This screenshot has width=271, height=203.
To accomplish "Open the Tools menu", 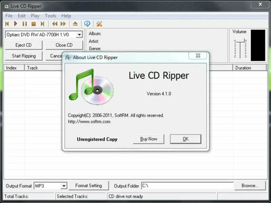I will point(50,16).
